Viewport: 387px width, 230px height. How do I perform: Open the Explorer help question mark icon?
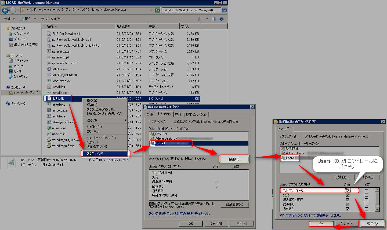(222, 19)
